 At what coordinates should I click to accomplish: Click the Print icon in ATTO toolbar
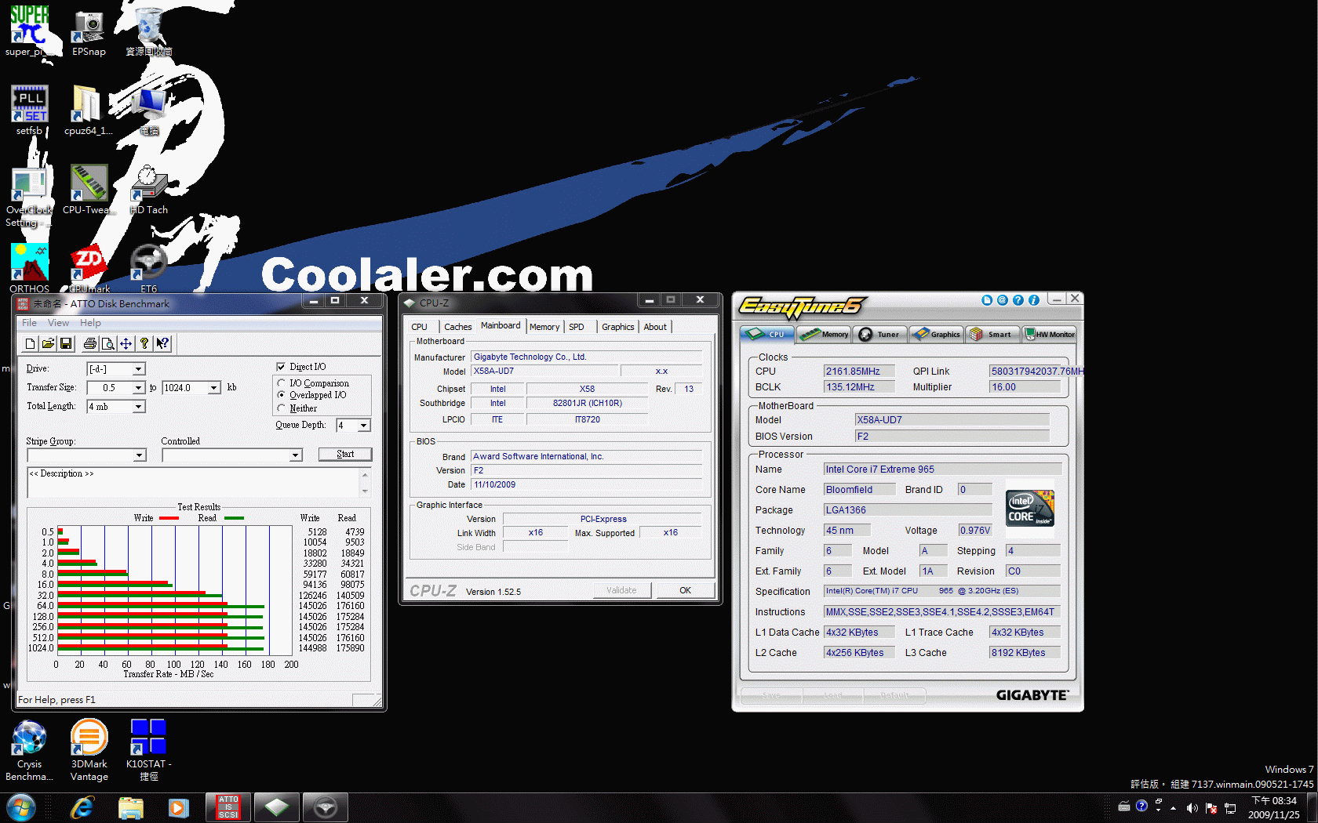click(90, 343)
